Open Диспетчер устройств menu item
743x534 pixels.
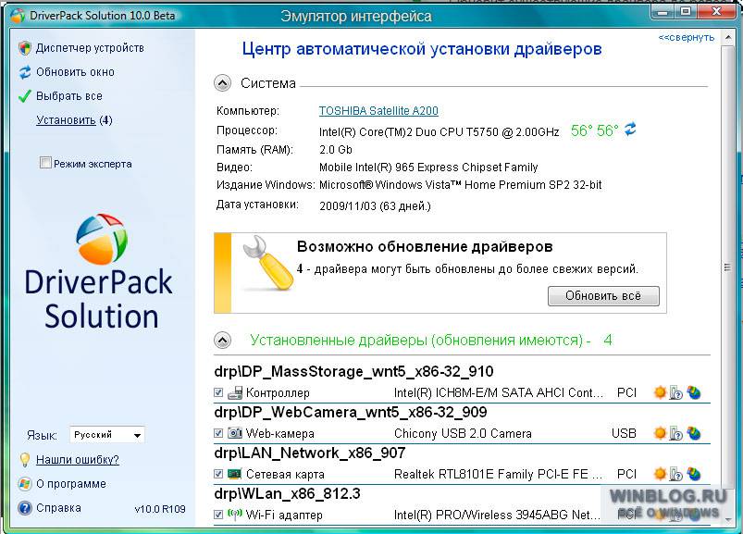[x=90, y=48]
